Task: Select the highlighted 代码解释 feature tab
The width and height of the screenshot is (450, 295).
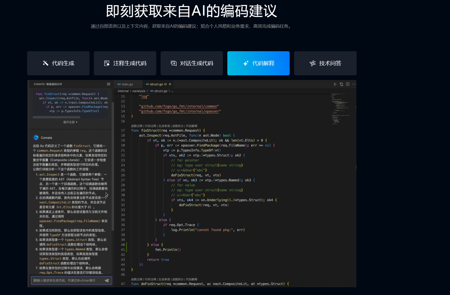Action: tap(258, 63)
